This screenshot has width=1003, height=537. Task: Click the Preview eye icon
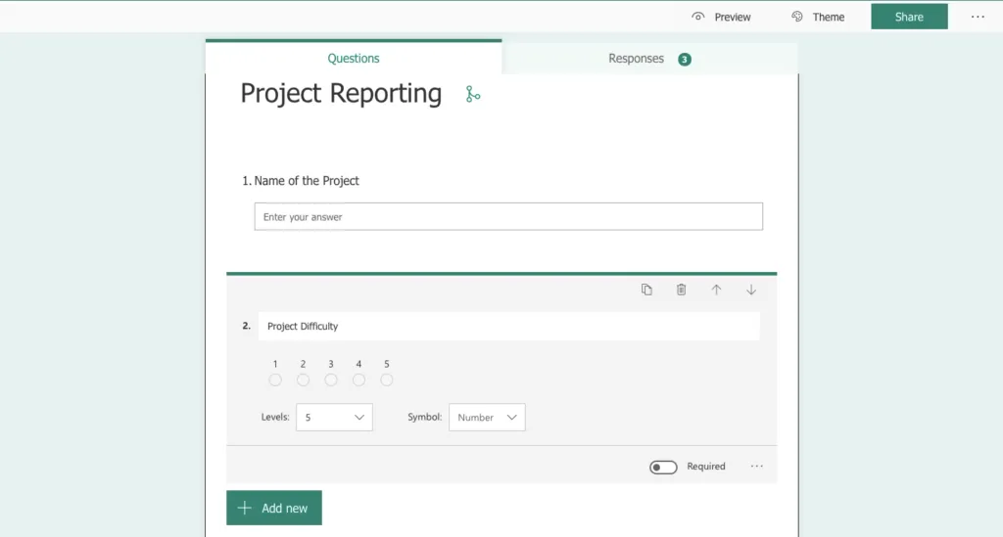pyautogui.click(x=697, y=17)
